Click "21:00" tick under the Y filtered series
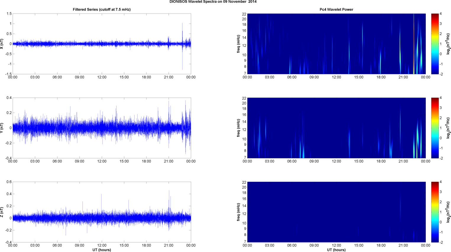 pyautogui.click(x=169, y=161)
